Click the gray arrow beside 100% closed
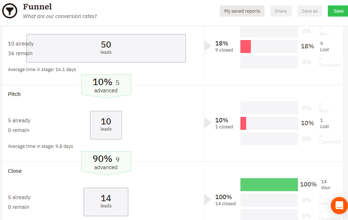The width and height of the screenshot is (348, 220). tap(208, 200)
